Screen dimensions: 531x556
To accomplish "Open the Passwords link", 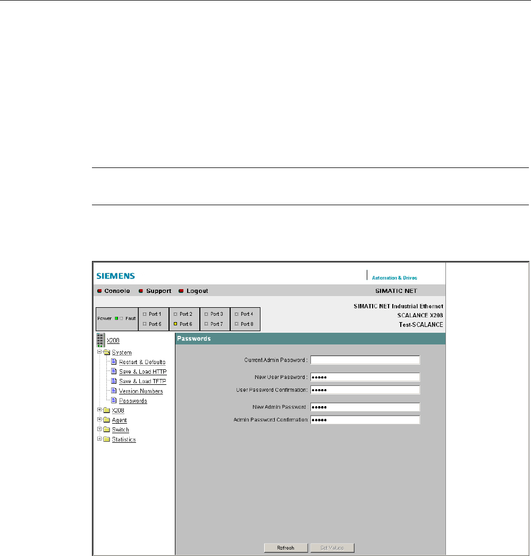I will 133,401.
